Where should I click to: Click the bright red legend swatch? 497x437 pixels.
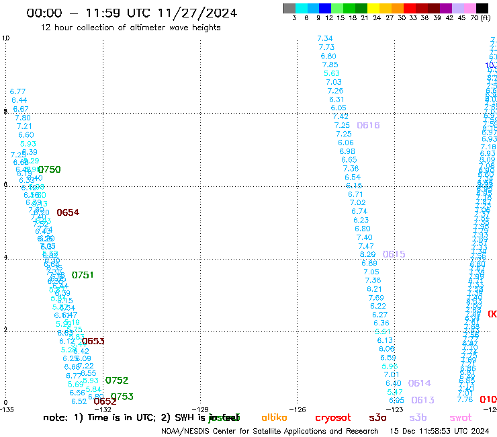click(410, 8)
